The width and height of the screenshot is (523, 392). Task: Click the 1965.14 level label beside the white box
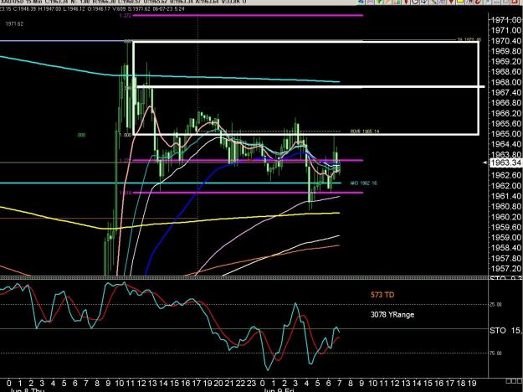365,132
